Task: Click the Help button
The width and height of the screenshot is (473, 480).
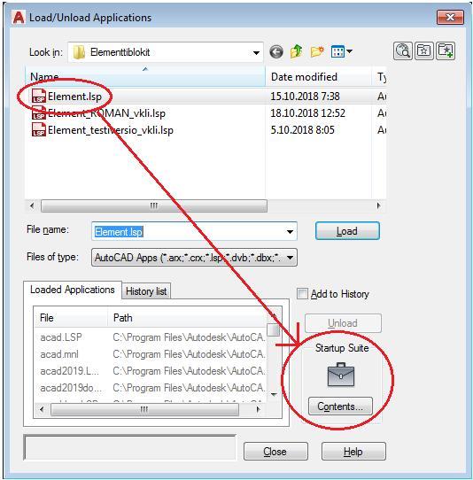Action: pyautogui.click(x=353, y=452)
